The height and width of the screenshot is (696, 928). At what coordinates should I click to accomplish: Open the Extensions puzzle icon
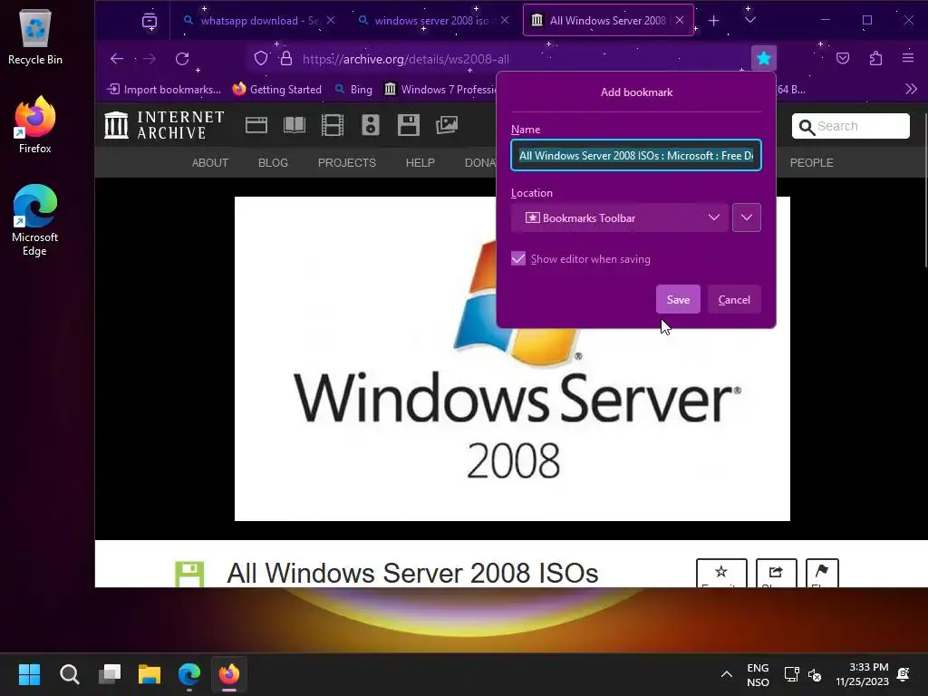pyautogui.click(x=876, y=58)
